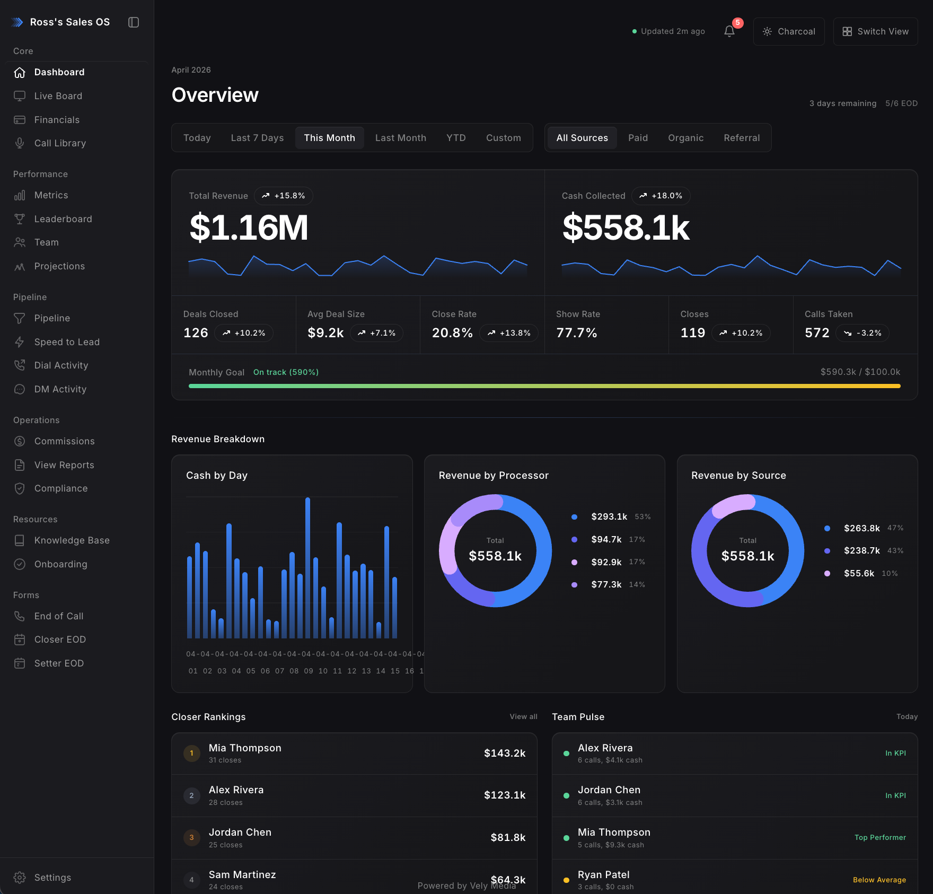
Task: Click the Total Revenue +15.8% badge
Action: click(284, 196)
